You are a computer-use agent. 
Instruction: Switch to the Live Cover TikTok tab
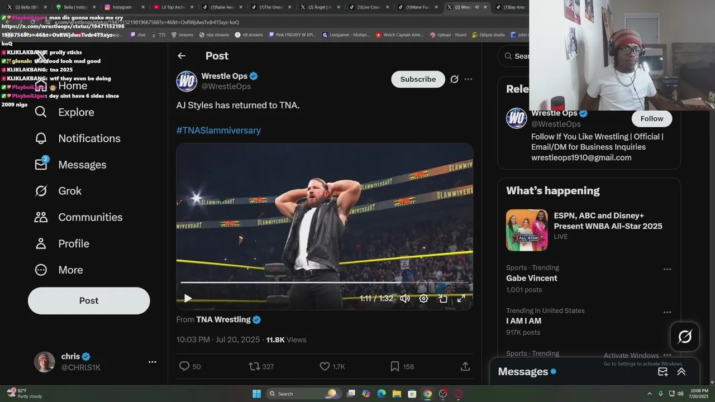point(368,7)
